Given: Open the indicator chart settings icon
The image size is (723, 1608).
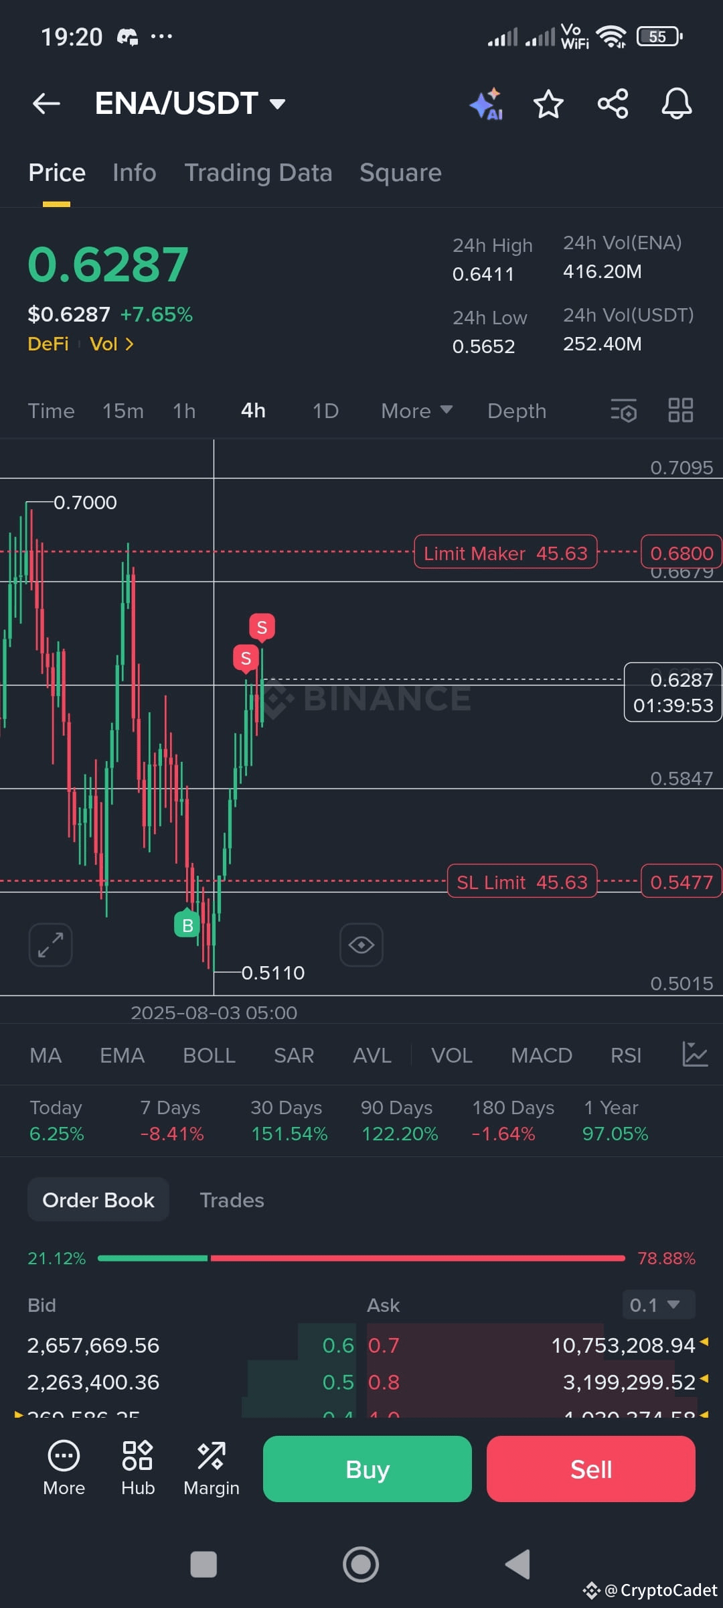Looking at the screenshot, I should click(694, 1055).
